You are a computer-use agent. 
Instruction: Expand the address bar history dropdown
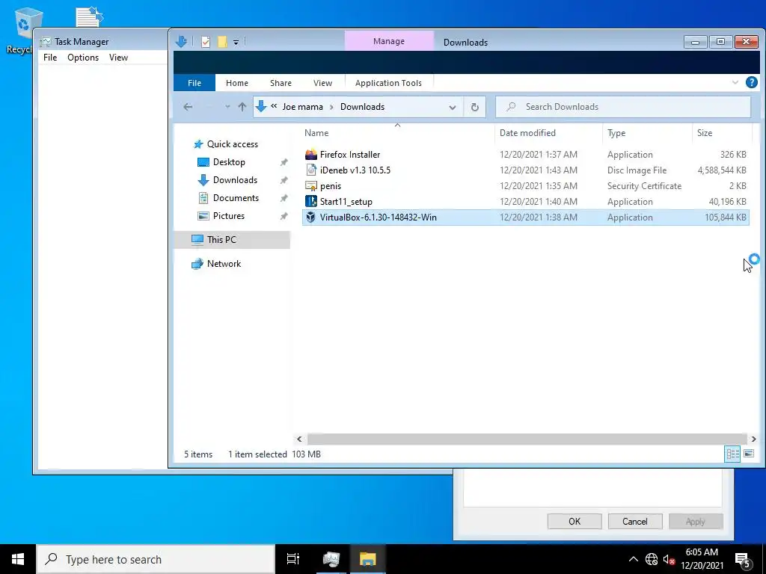point(453,108)
